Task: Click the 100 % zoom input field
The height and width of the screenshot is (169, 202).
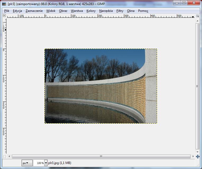Action: (x=39, y=163)
